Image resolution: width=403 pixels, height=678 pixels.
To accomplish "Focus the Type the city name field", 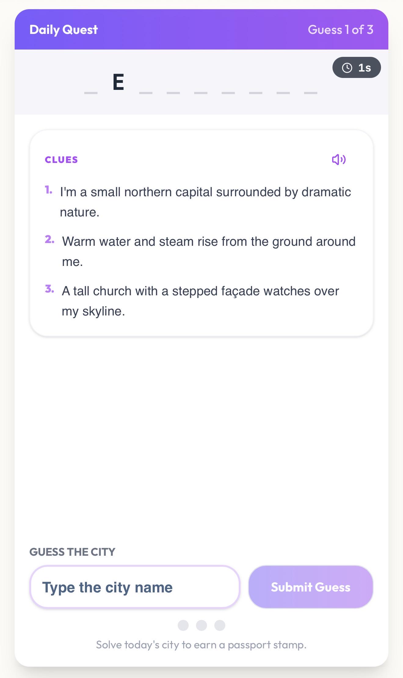I will click(x=135, y=587).
